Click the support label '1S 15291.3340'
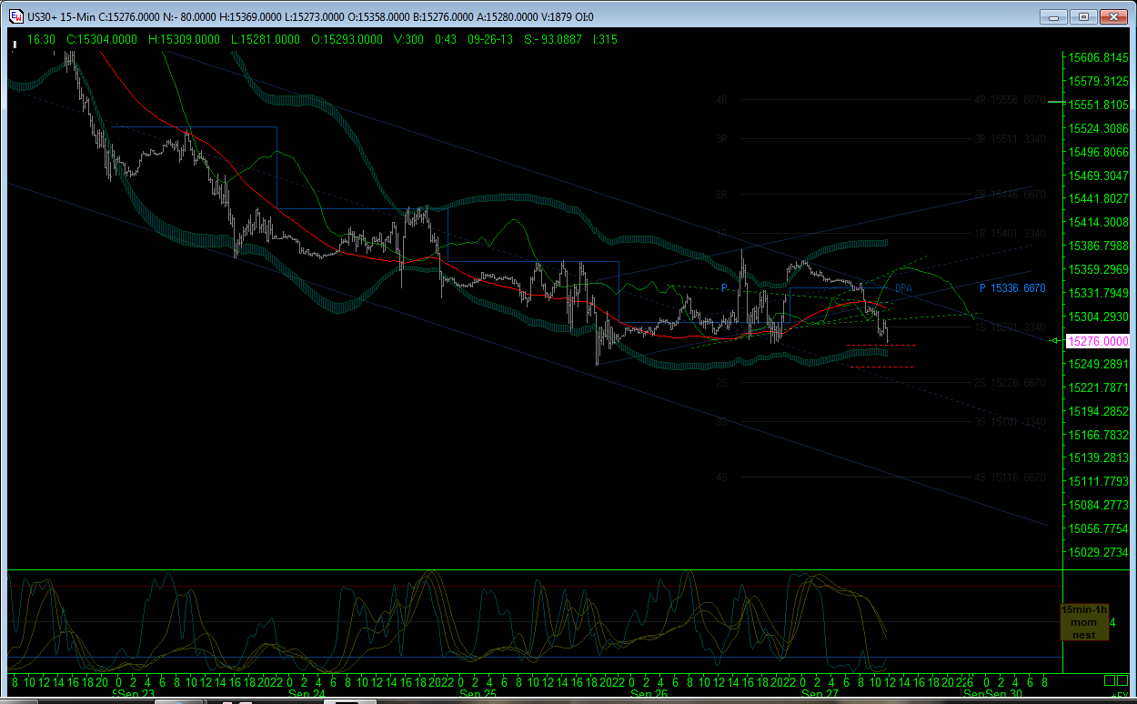Viewport: 1137px width, 704px height. (x=1010, y=327)
